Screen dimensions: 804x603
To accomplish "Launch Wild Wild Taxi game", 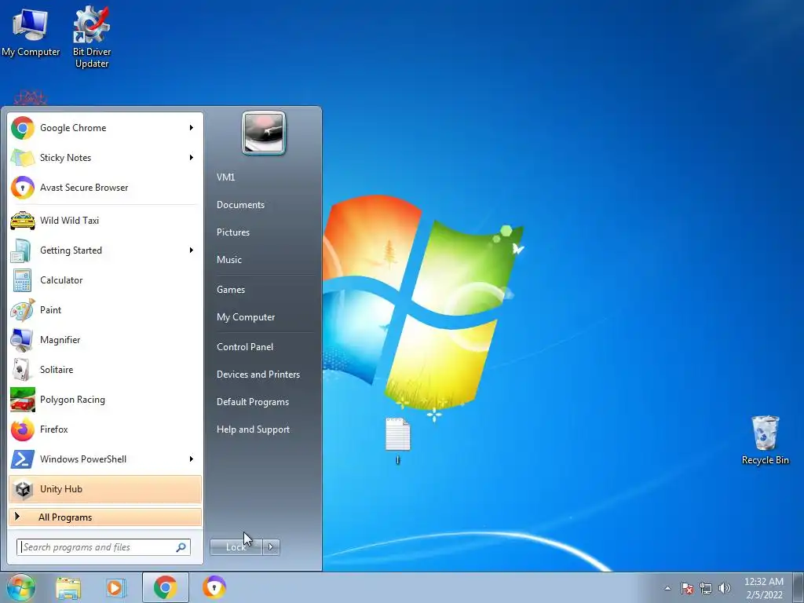I will (x=105, y=221).
